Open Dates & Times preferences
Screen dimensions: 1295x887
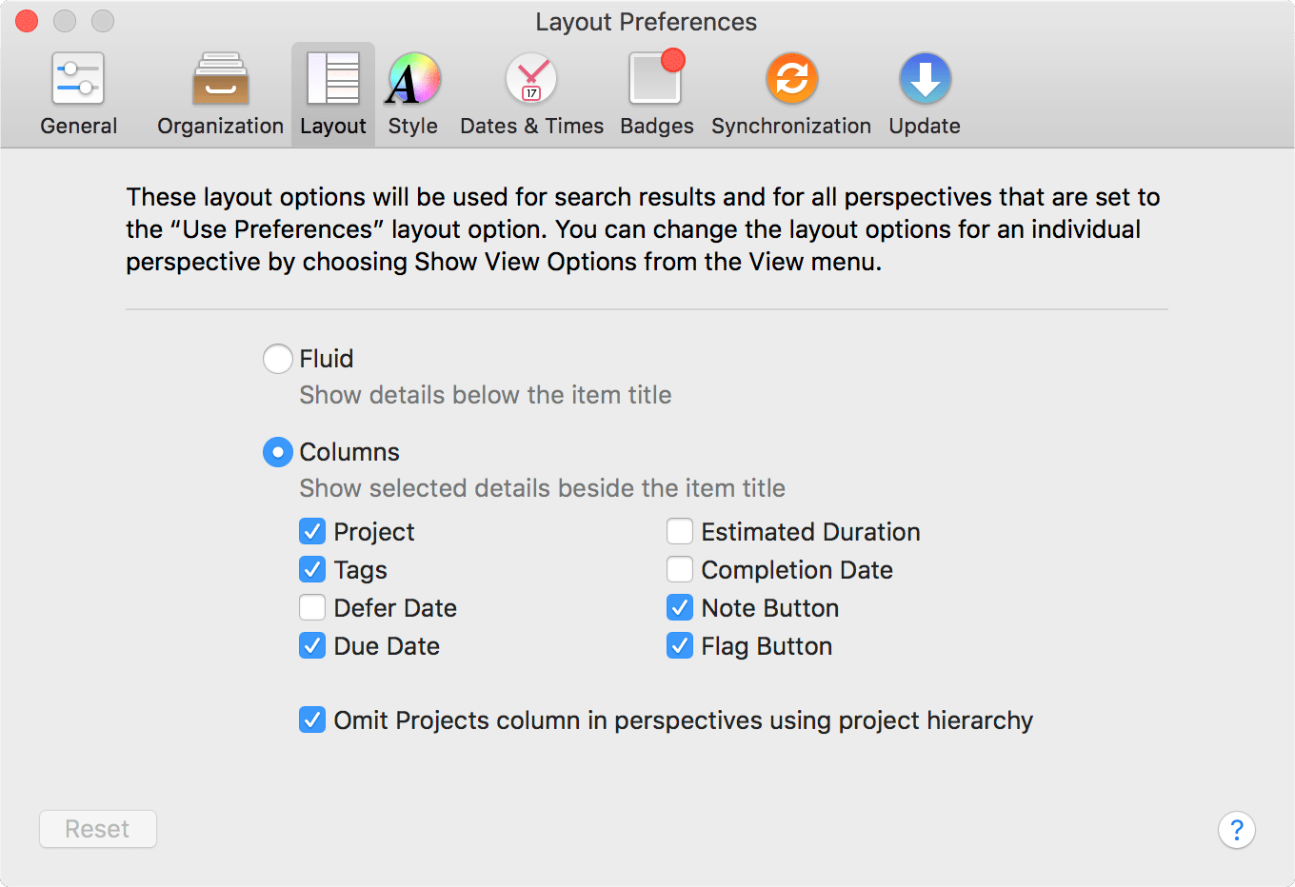pyautogui.click(x=531, y=94)
